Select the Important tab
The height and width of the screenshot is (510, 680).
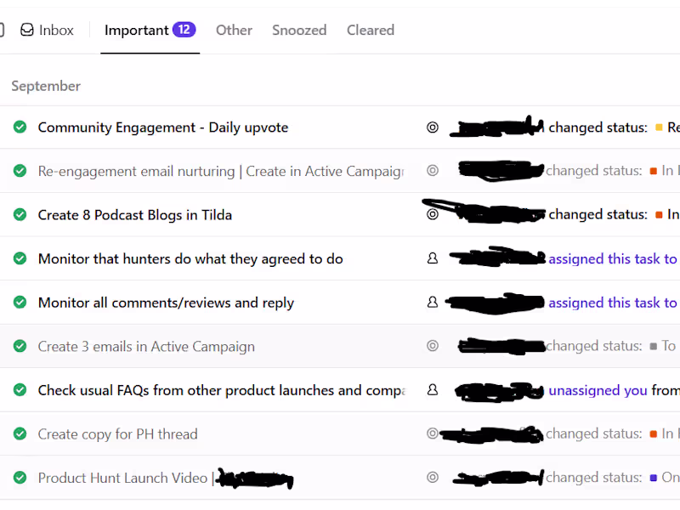136,31
